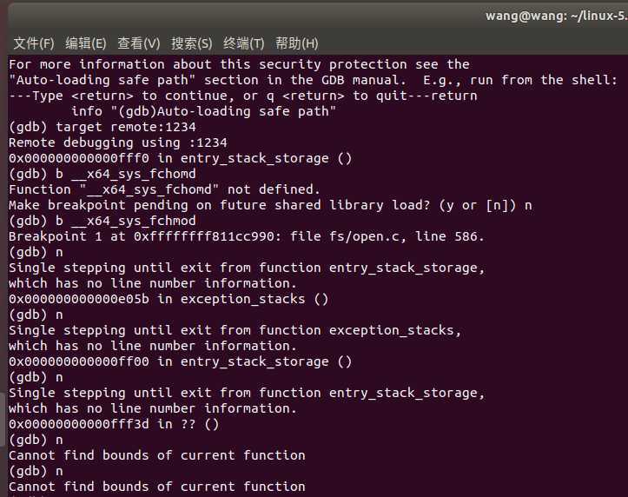The width and height of the screenshot is (628, 497).
Task: Click the 'Make breakpoint pending' prompt line
Action: click(270, 205)
